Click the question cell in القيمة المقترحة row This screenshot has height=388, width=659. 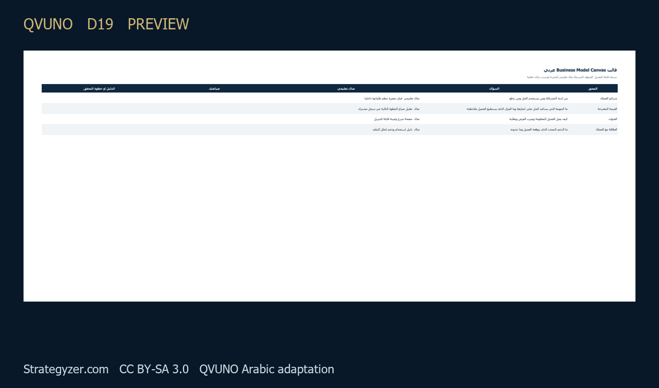(517, 109)
